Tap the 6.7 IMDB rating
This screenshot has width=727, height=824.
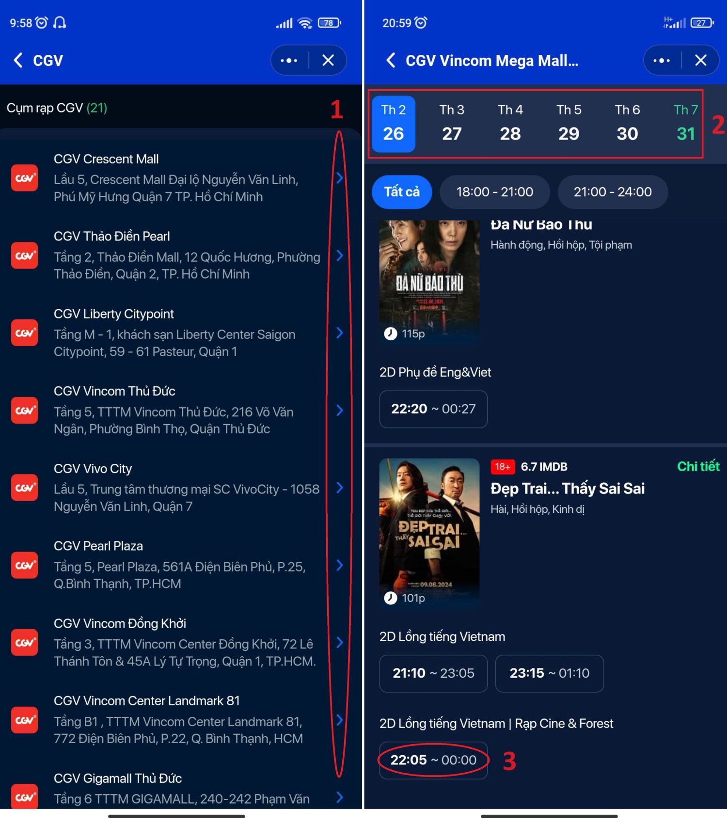544,467
